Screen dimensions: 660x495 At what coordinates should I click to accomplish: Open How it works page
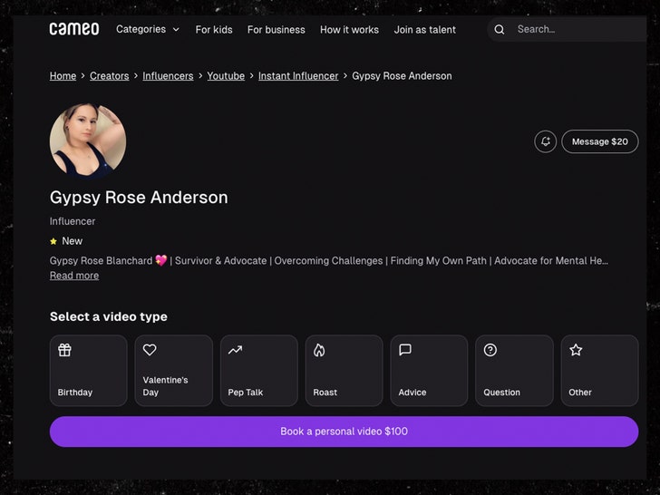click(x=349, y=30)
